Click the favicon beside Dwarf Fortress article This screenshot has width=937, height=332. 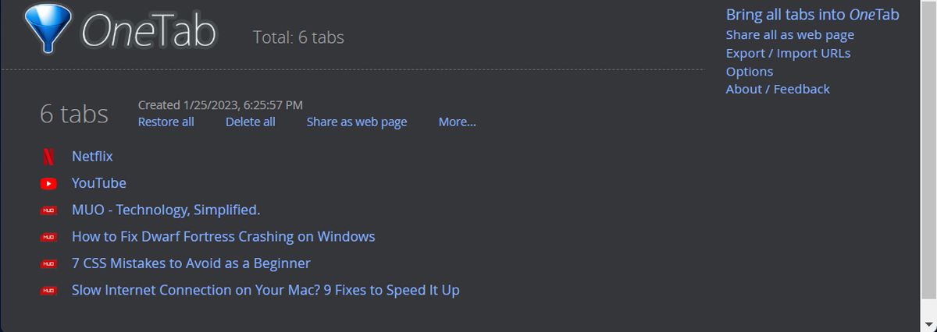click(48, 237)
